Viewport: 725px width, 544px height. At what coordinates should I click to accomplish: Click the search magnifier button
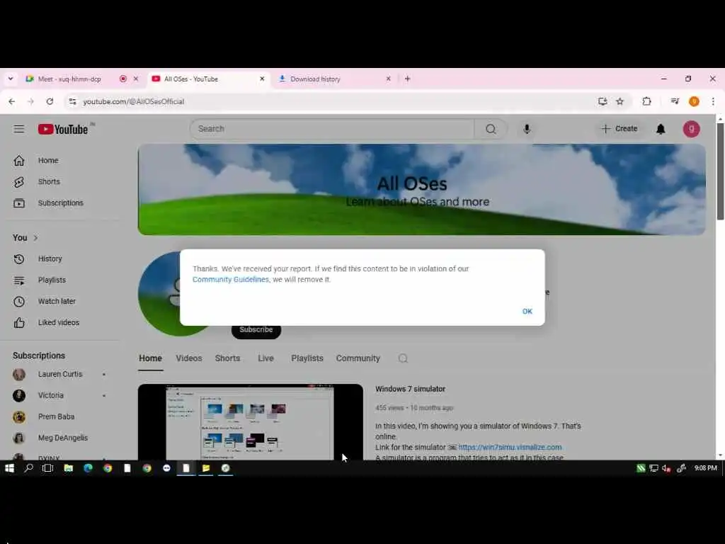click(x=491, y=129)
